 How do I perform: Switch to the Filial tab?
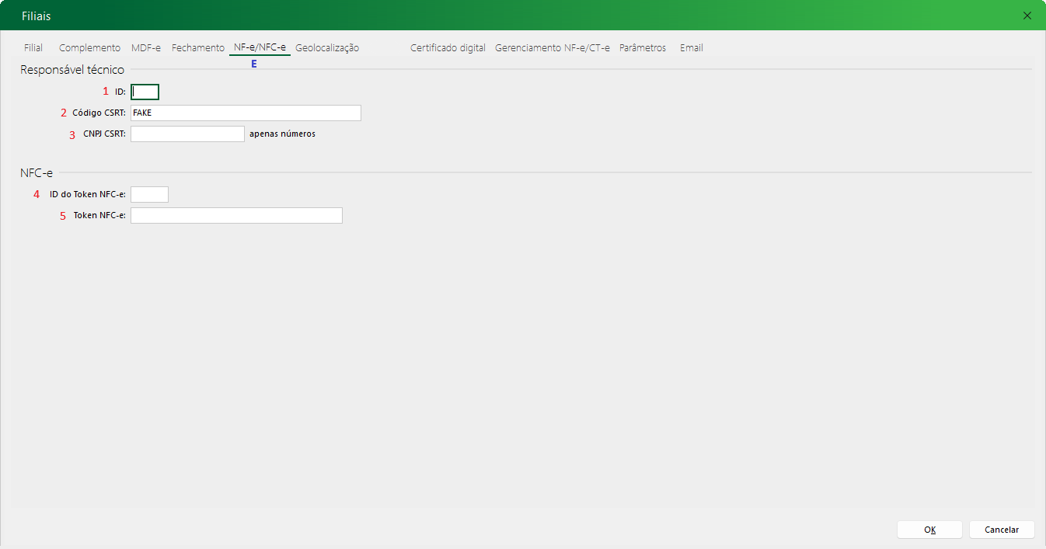33,48
